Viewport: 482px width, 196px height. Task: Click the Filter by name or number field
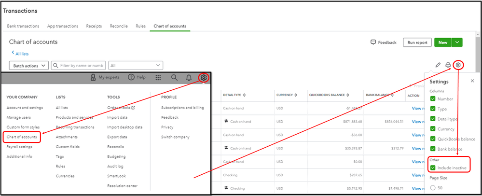(x=78, y=65)
